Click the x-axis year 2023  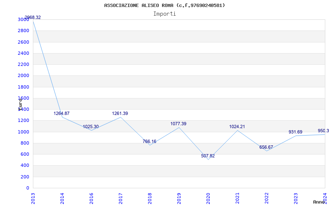pos(296,198)
